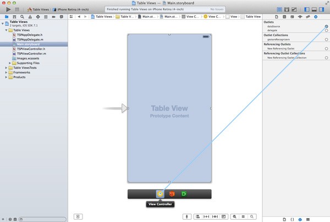Choose the iPhone Retina (4-inch) destination
This screenshot has width=330, height=222.
[71, 9]
